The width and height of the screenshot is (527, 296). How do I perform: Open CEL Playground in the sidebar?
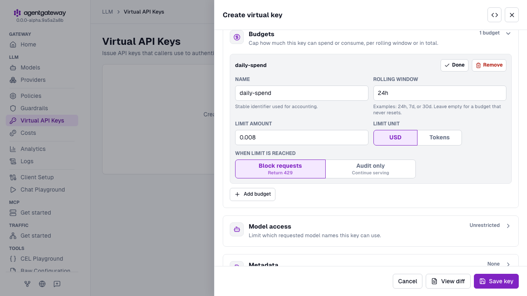point(42,259)
